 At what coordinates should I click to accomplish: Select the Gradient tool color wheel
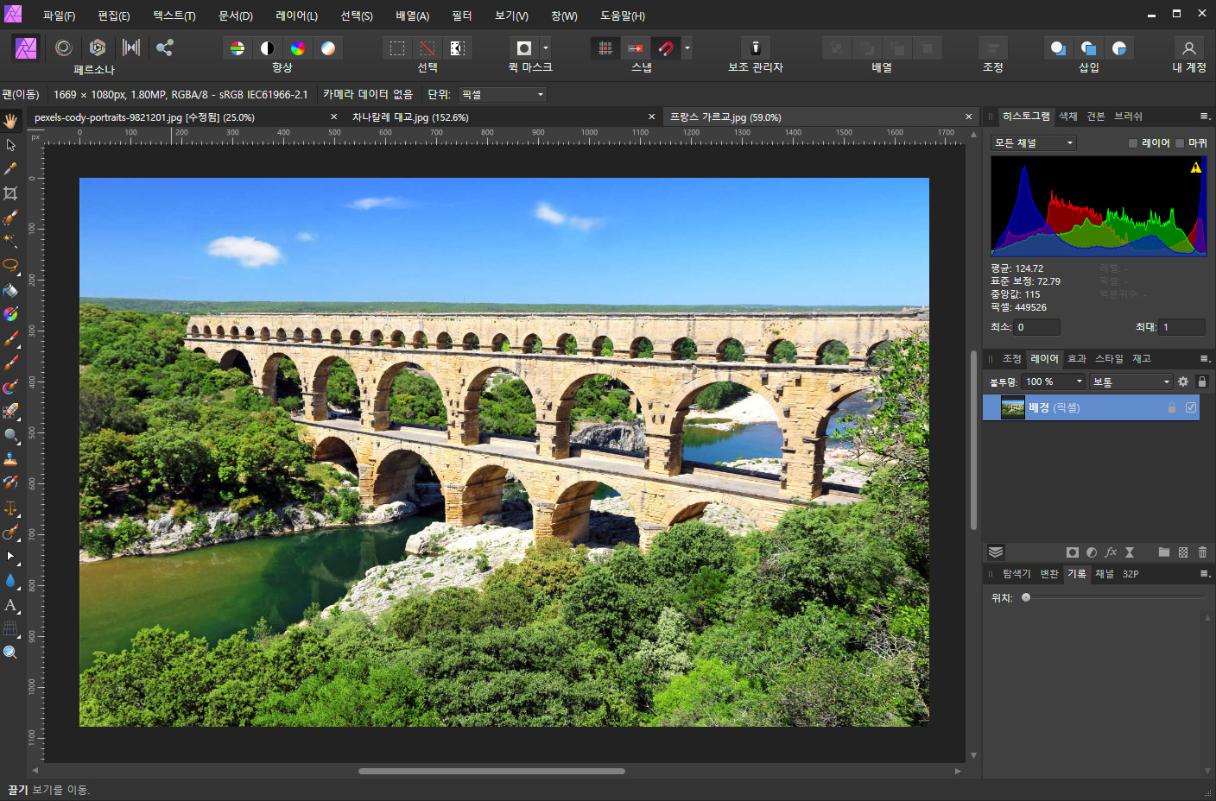coord(10,314)
